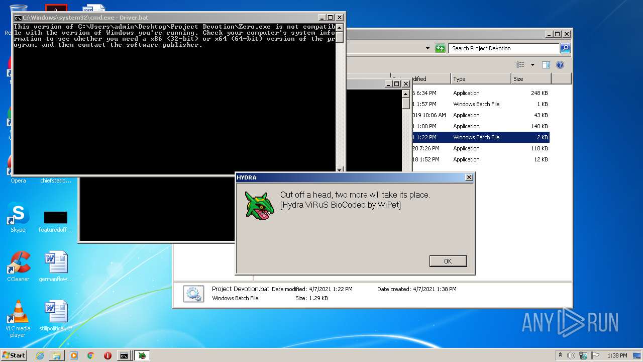Close the HYDRA message box
The width and height of the screenshot is (643, 362).
[x=469, y=177]
